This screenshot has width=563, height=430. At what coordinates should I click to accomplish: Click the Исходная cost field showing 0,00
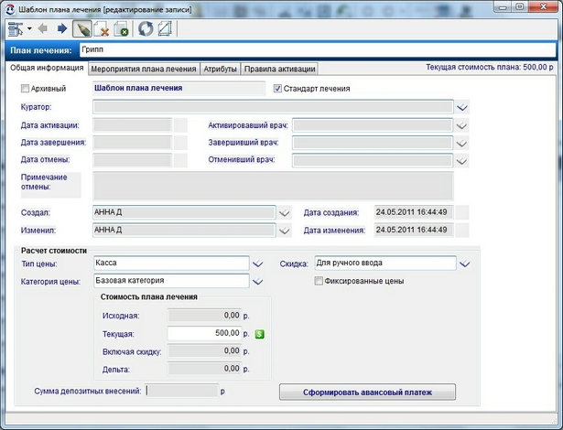(x=204, y=316)
